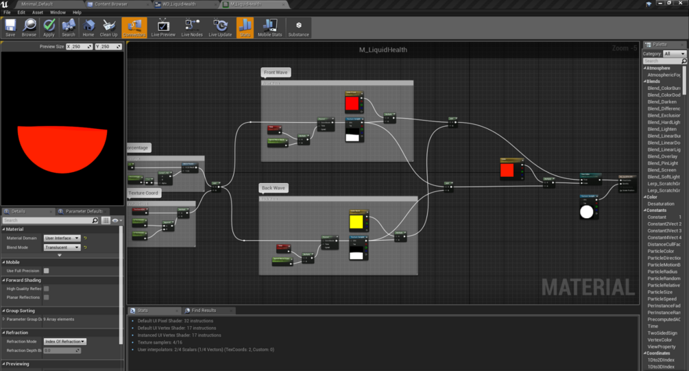Open the Blend Mode dropdown
Screen dimensions: 689x371
[x=62, y=248]
